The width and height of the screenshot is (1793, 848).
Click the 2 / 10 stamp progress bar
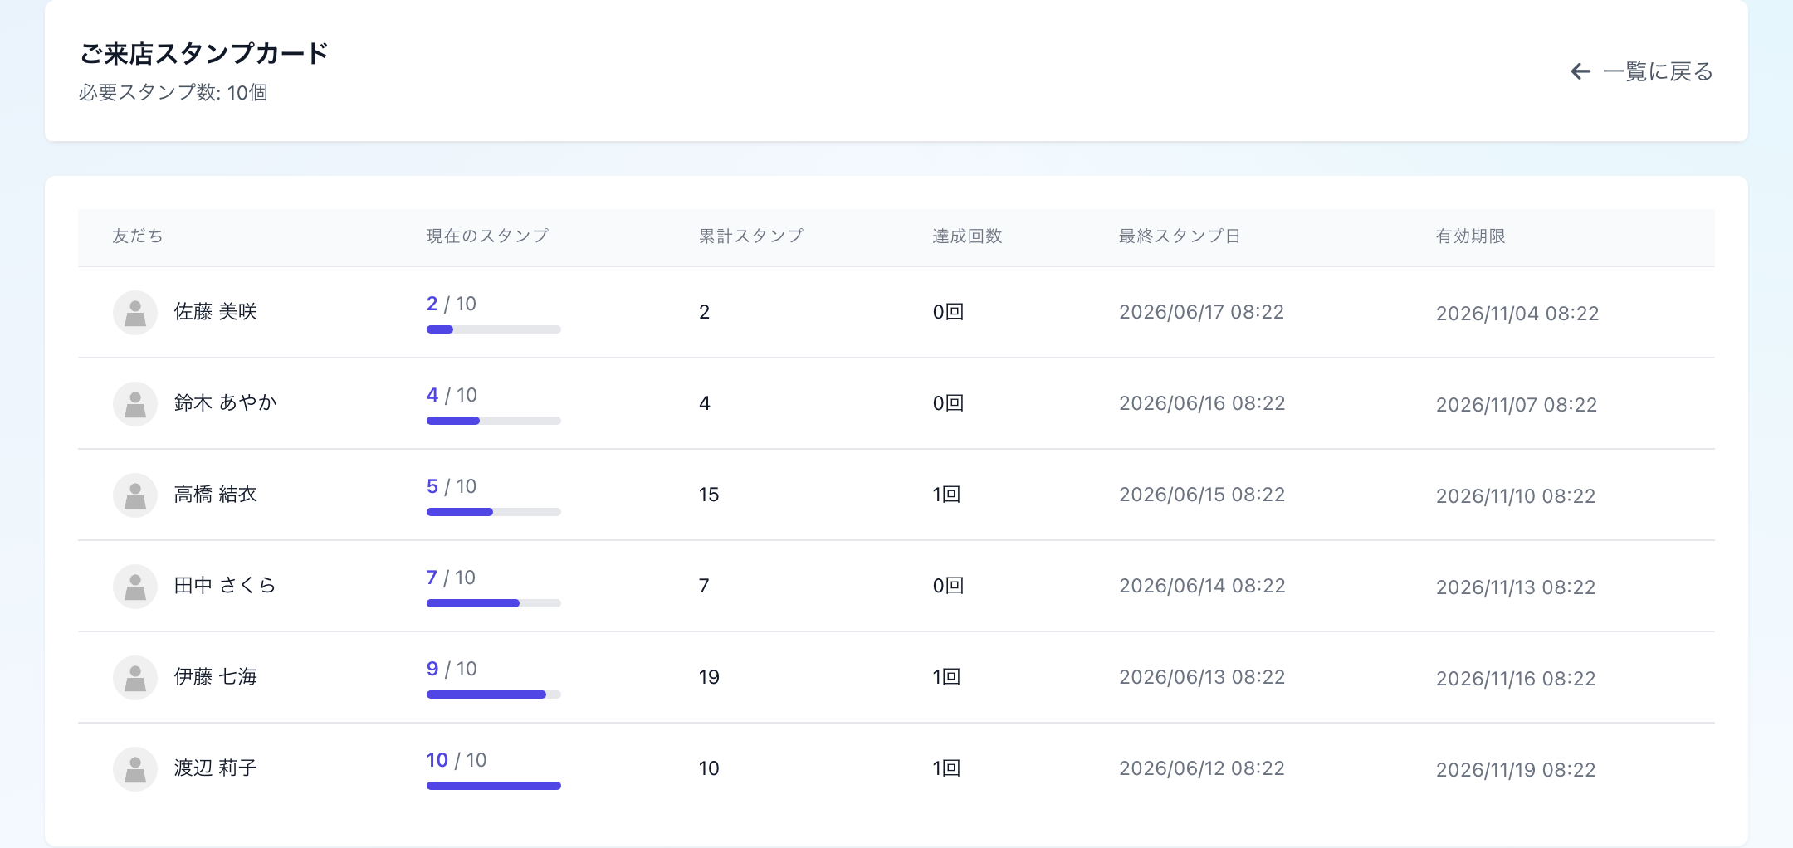pos(494,329)
